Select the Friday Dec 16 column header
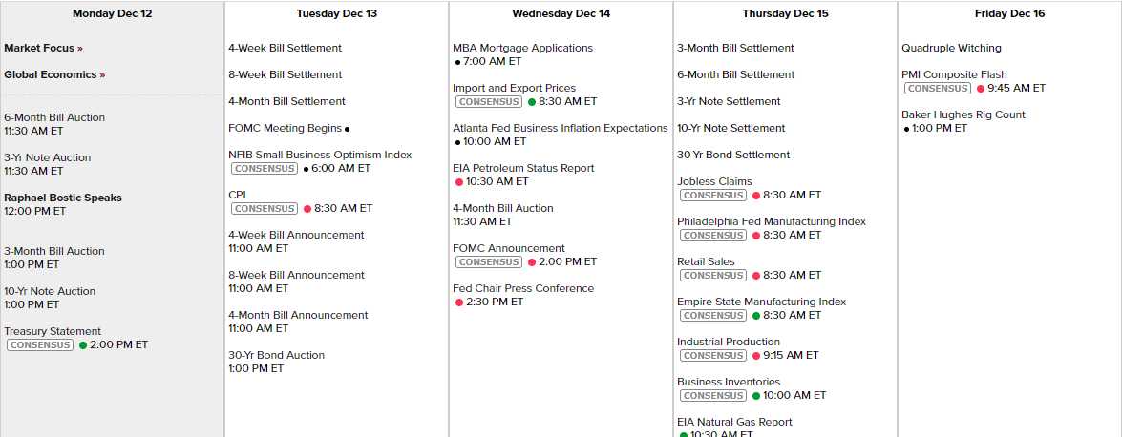The height and width of the screenshot is (437, 1122). [1009, 14]
